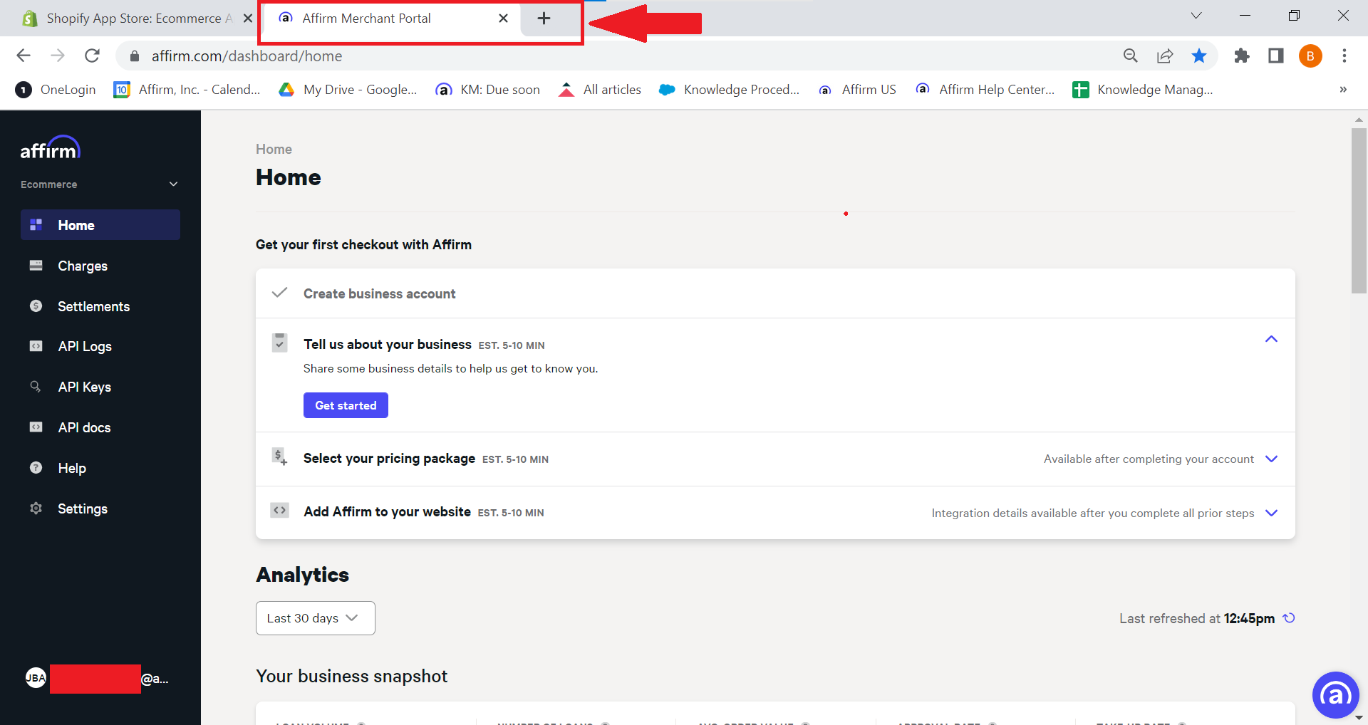The width and height of the screenshot is (1368, 725).
Task: Open the Affirm chat bubble icon
Action: pos(1336,695)
